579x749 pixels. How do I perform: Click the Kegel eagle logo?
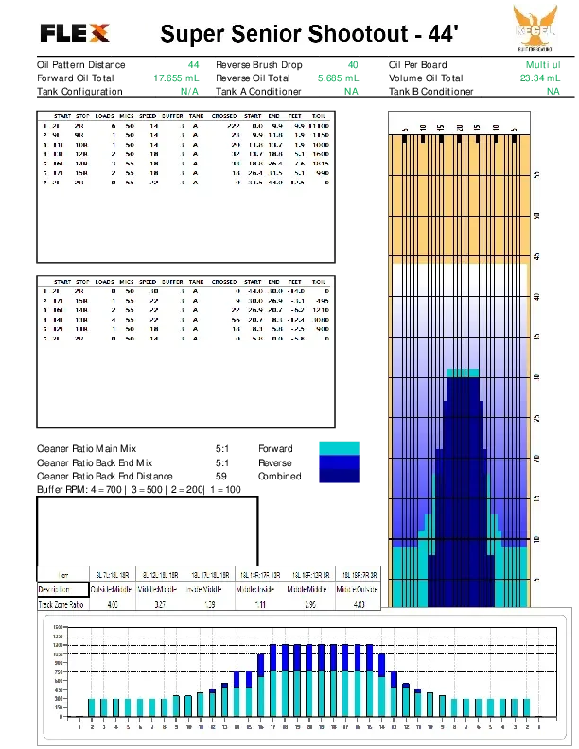(535, 27)
